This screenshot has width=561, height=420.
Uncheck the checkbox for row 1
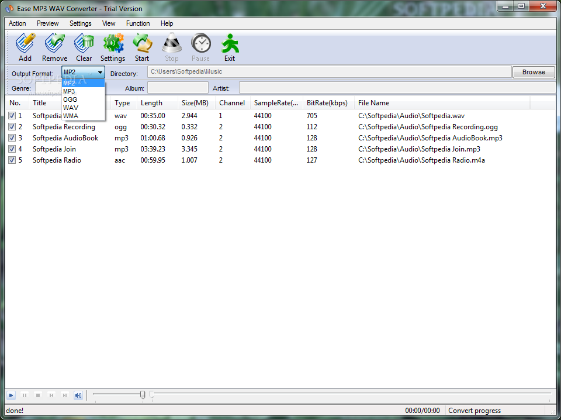(x=12, y=116)
